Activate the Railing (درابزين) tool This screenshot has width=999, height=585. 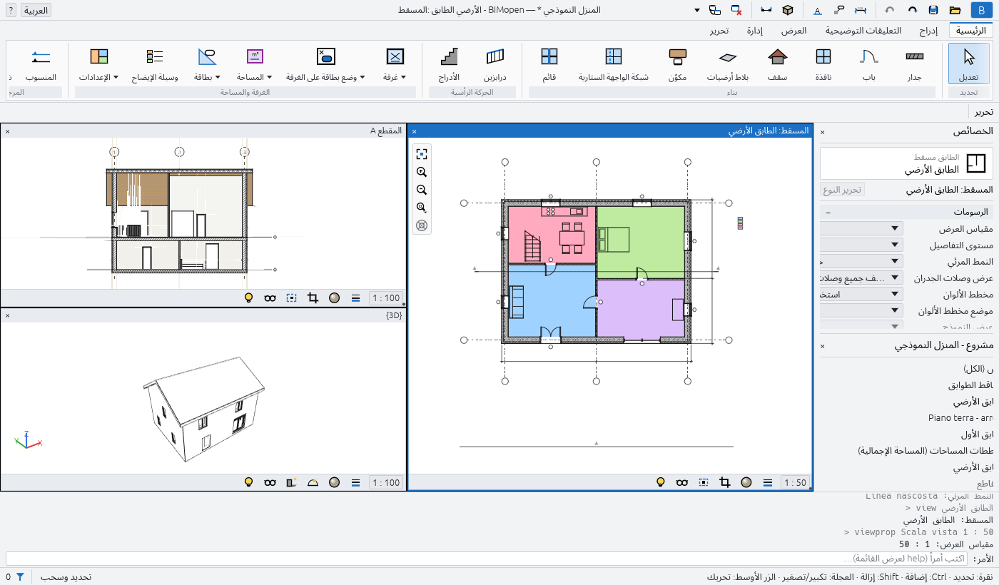pos(495,63)
